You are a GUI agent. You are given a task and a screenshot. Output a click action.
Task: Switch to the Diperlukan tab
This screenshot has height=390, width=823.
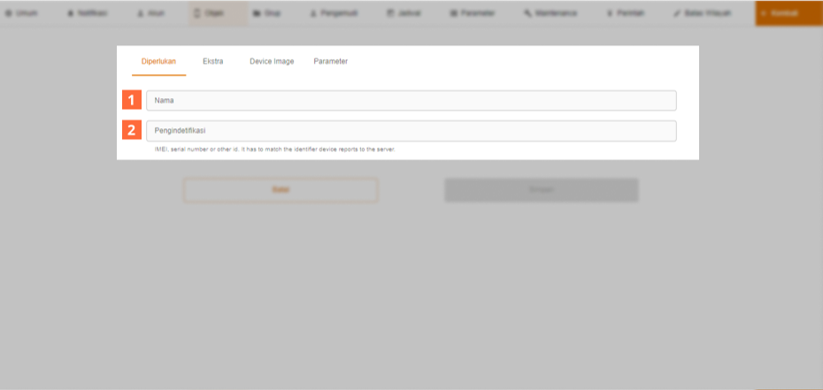(x=158, y=62)
